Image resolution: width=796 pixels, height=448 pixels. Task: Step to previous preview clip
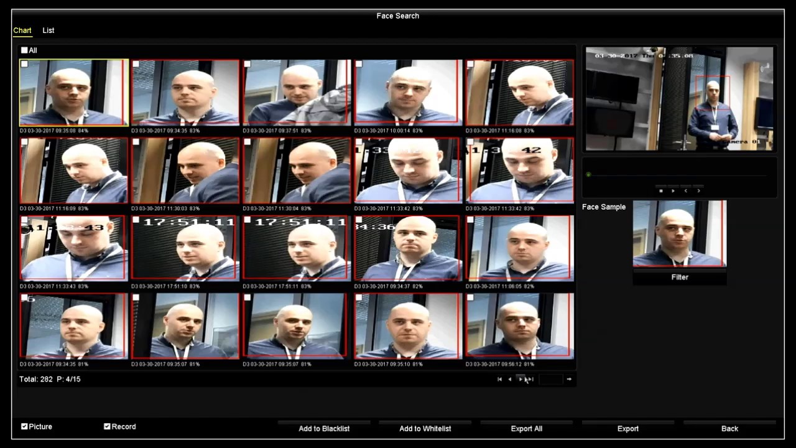[x=686, y=191]
